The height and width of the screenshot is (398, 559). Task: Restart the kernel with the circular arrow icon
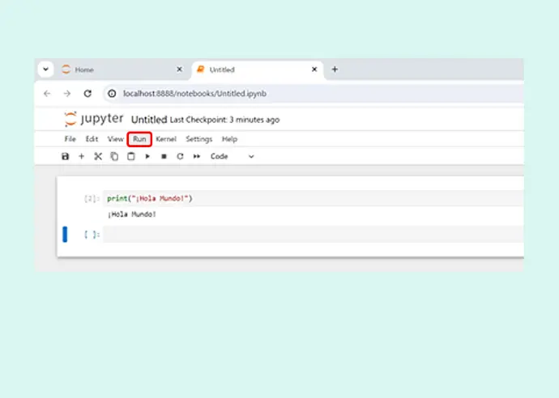[181, 156]
